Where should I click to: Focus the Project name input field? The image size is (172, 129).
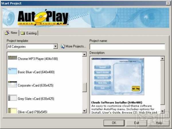point(127,47)
